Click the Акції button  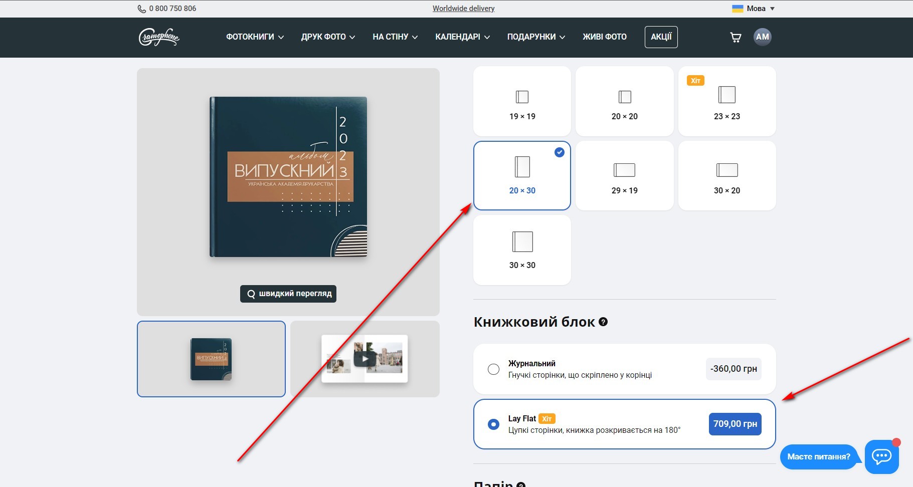coord(661,37)
